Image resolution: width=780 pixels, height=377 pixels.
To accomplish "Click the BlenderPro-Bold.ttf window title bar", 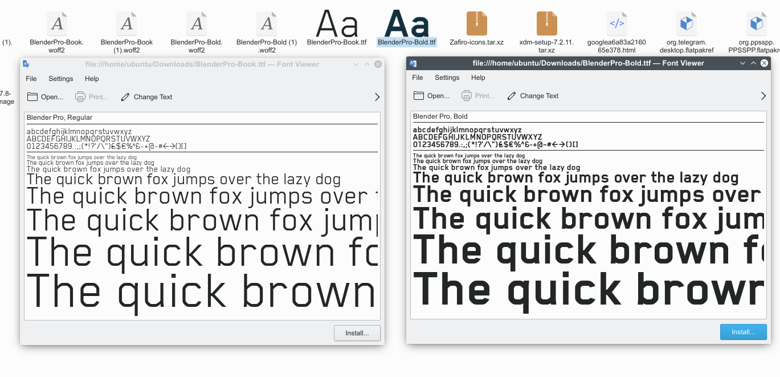I will pyautogui.click(x=588, y=63).
